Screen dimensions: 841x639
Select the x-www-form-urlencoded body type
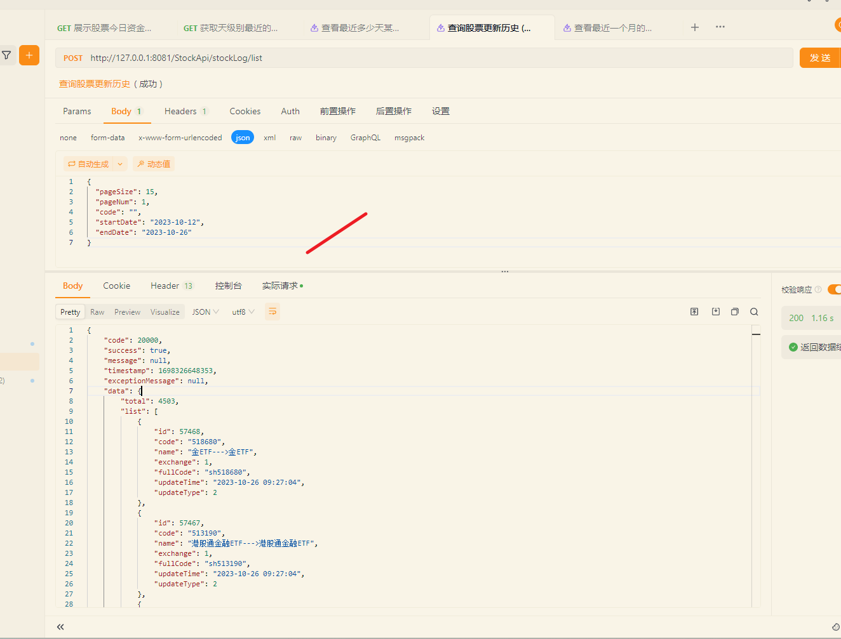(180, 138)
